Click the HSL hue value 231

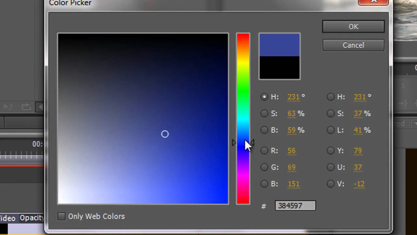[360, 97]
